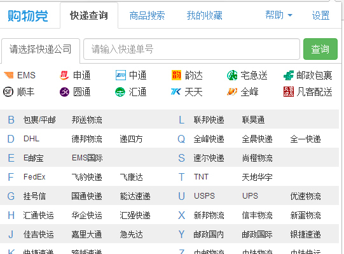
Task: Choose 新邦物流 from the X row
Action: (209, 215)
